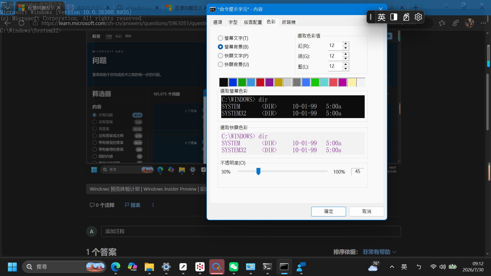
Task: Show hidden tray icons chevron
Action: pyautogui.click(x=392, y=267)
